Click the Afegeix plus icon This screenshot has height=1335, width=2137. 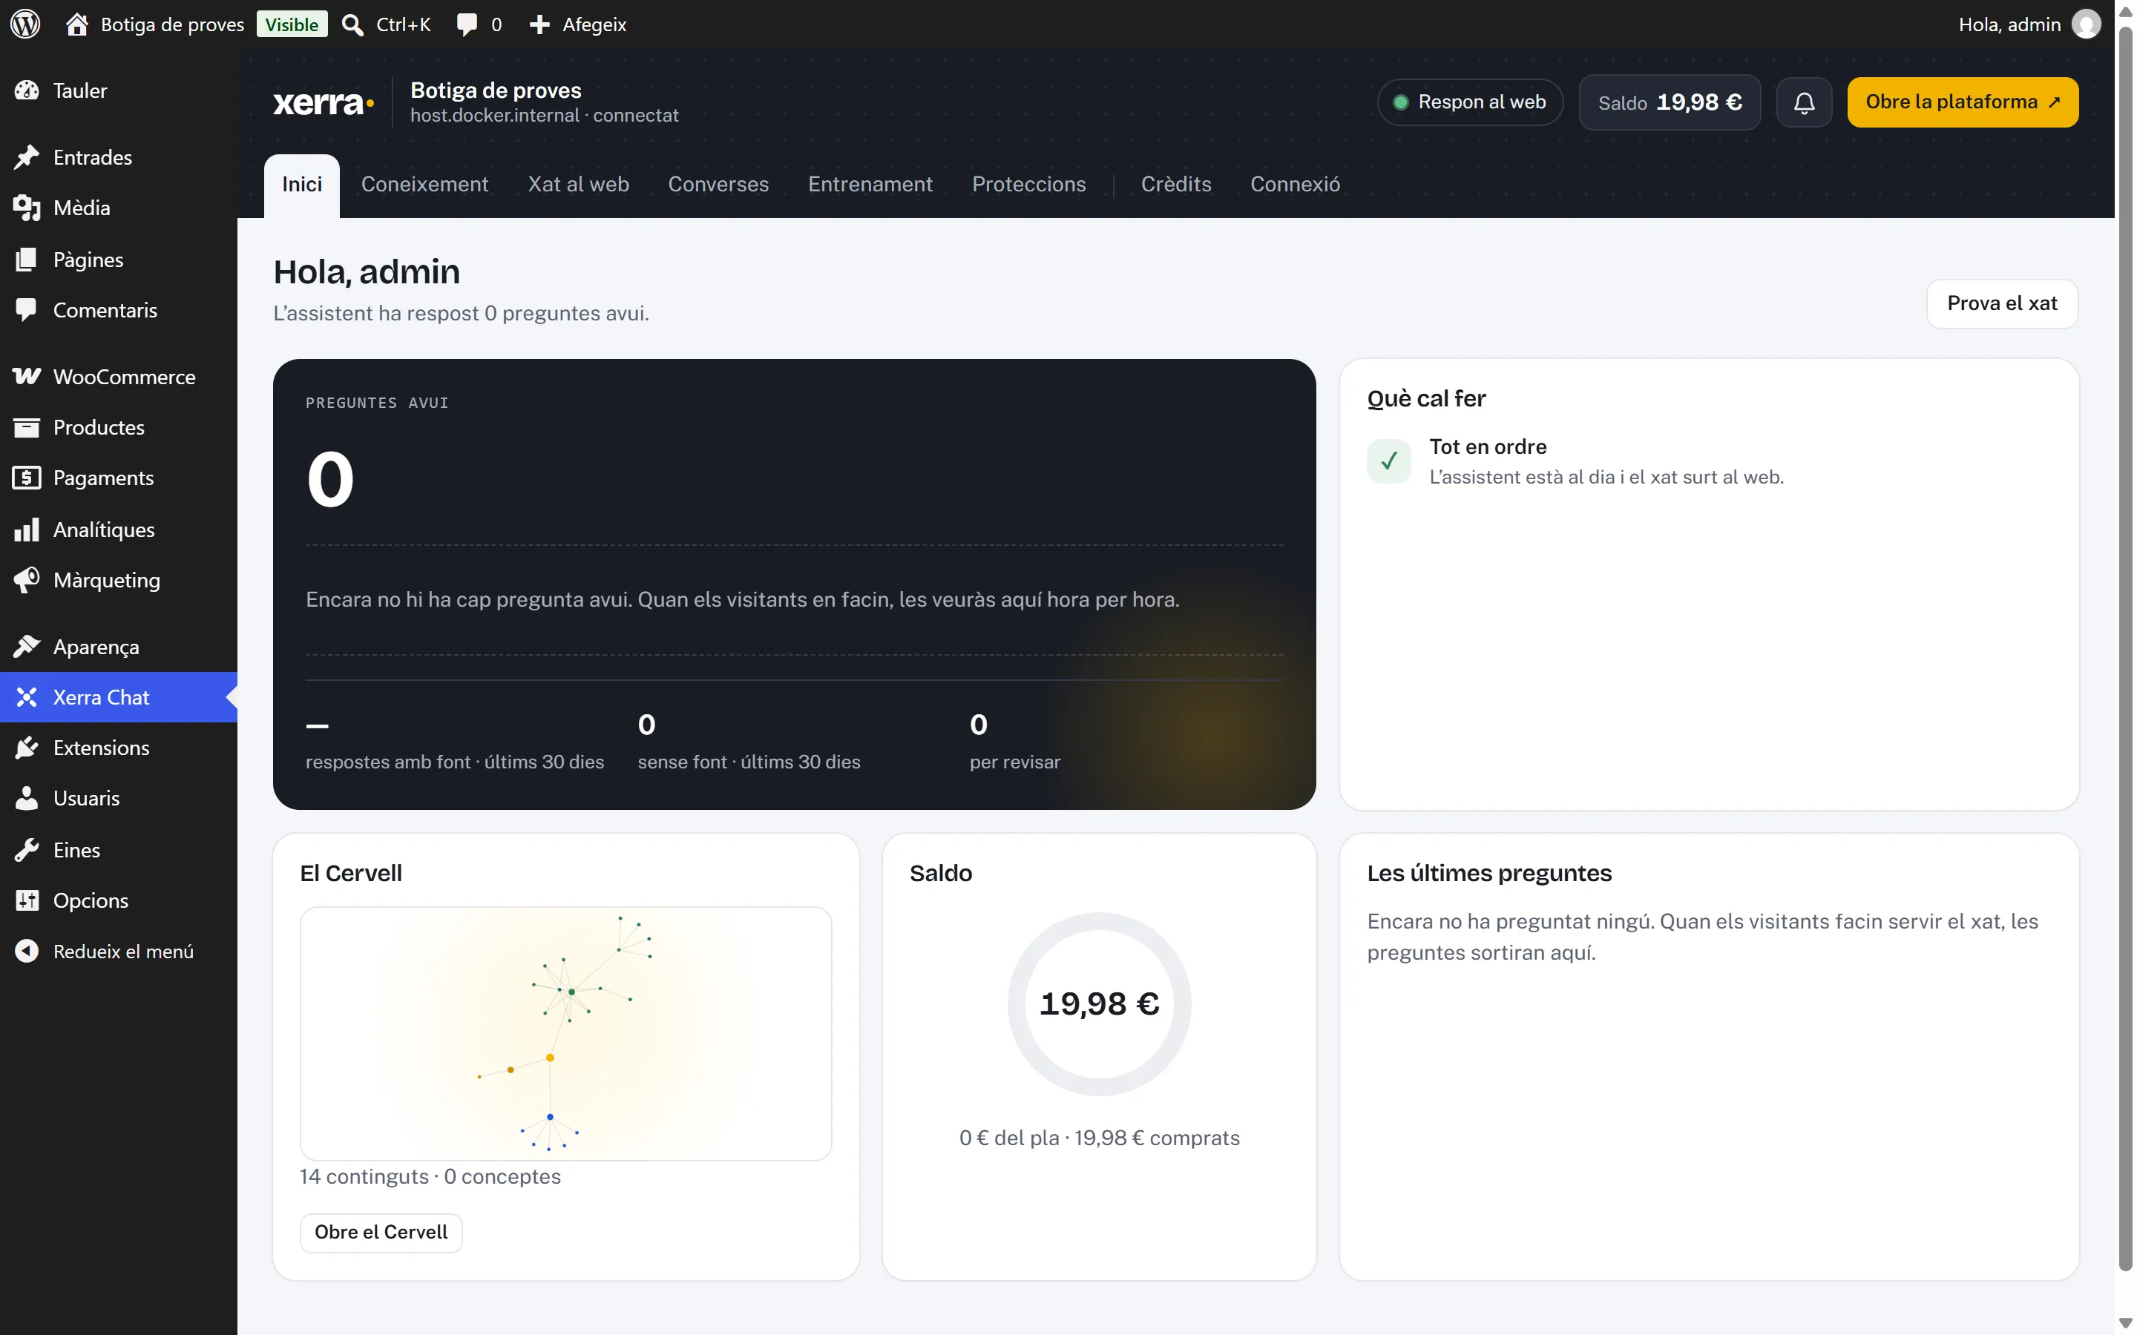tap(539, 24)
